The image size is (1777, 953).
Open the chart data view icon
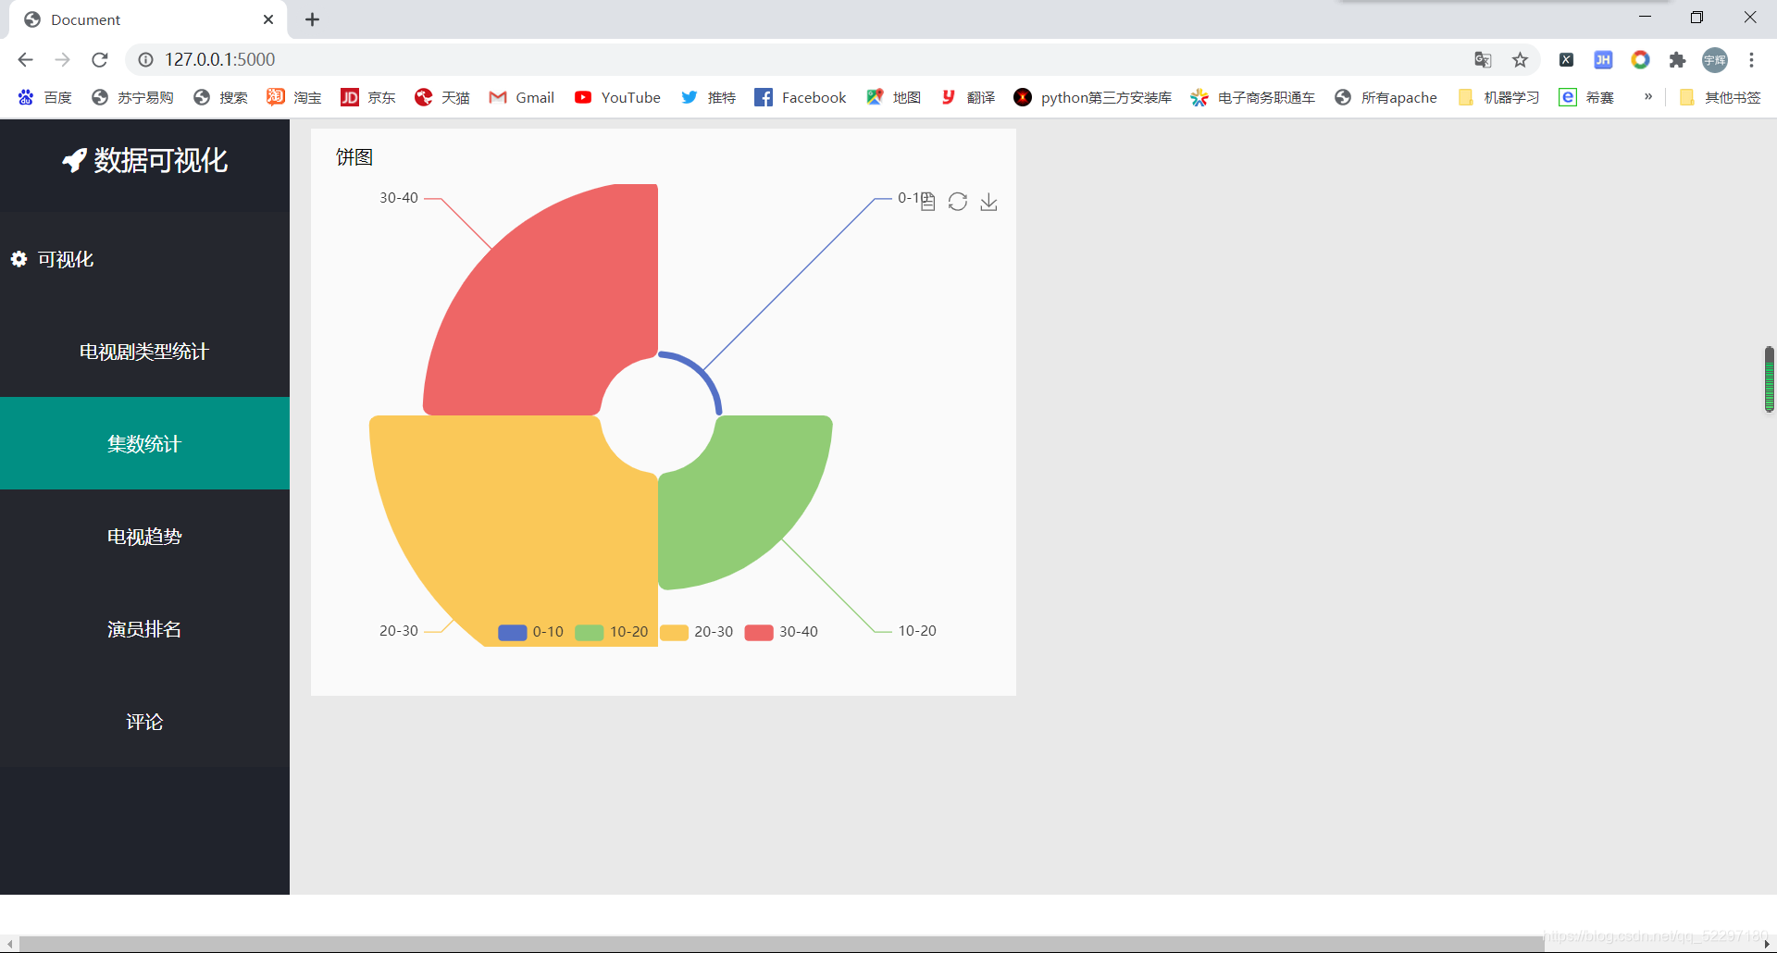927,202
